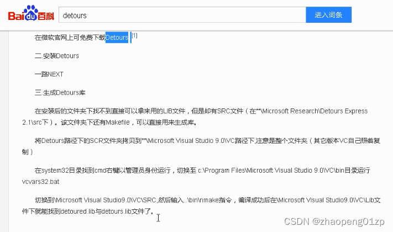The height and width of the screenshot is (232, 393).
Task: Click the heading 二.安装Detours
Action: [x=56, y=56]
